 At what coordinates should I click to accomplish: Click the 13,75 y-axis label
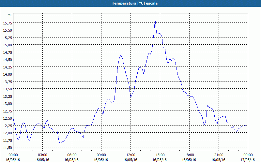point(8,81)
